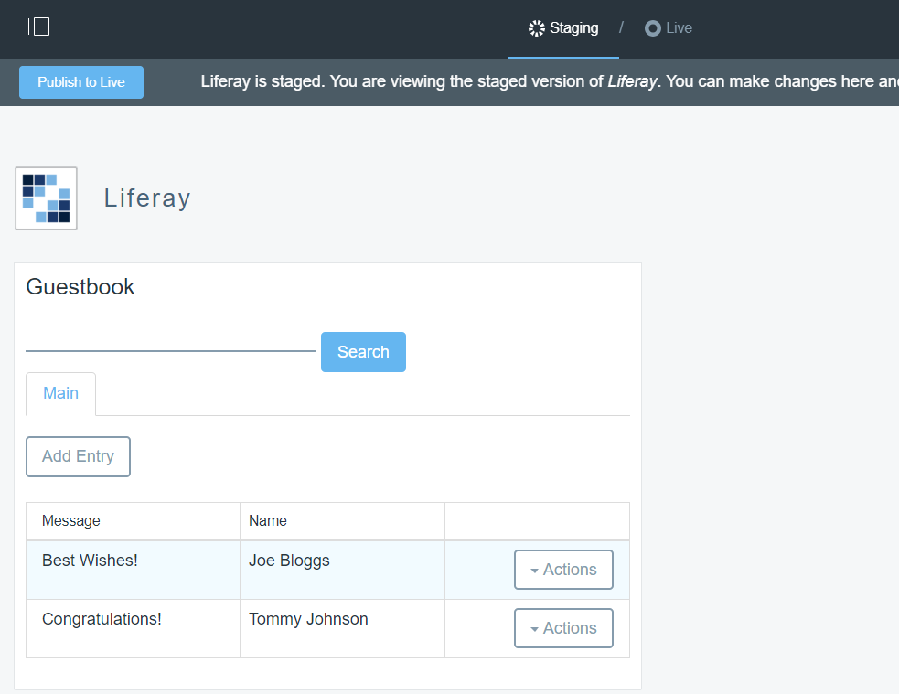The image size is (899, 694).
Task: Click the Liferay site logo
Action: tap(46, 198)
